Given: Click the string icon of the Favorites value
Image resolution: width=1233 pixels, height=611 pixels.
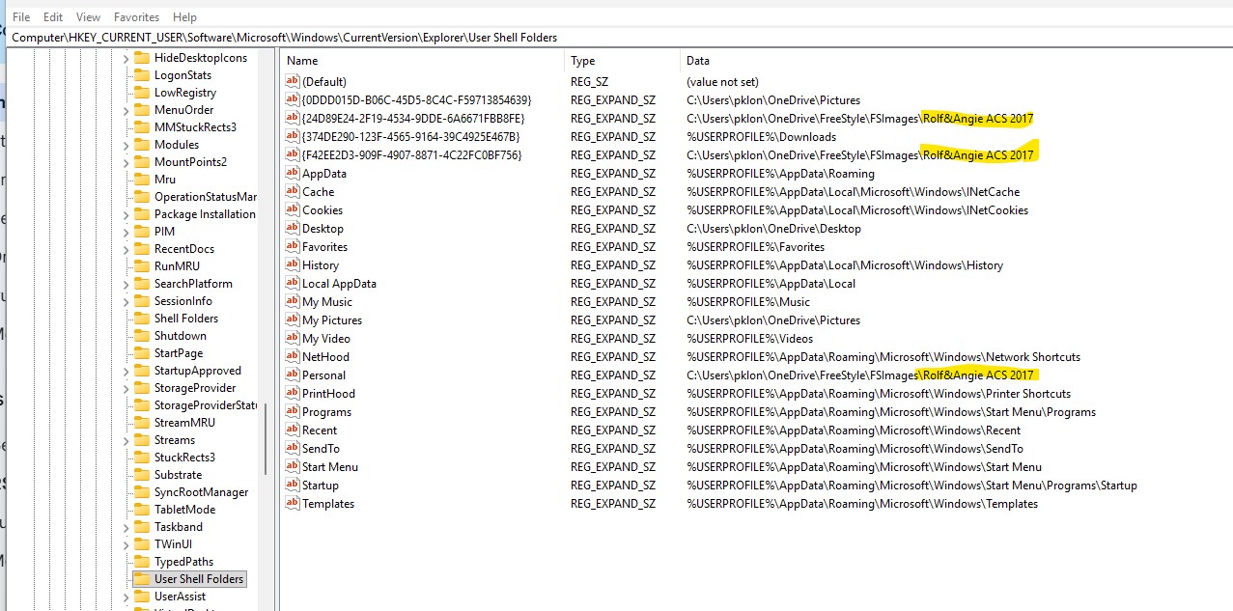Looking at the screenshot, I should click(x=293, y=247).
